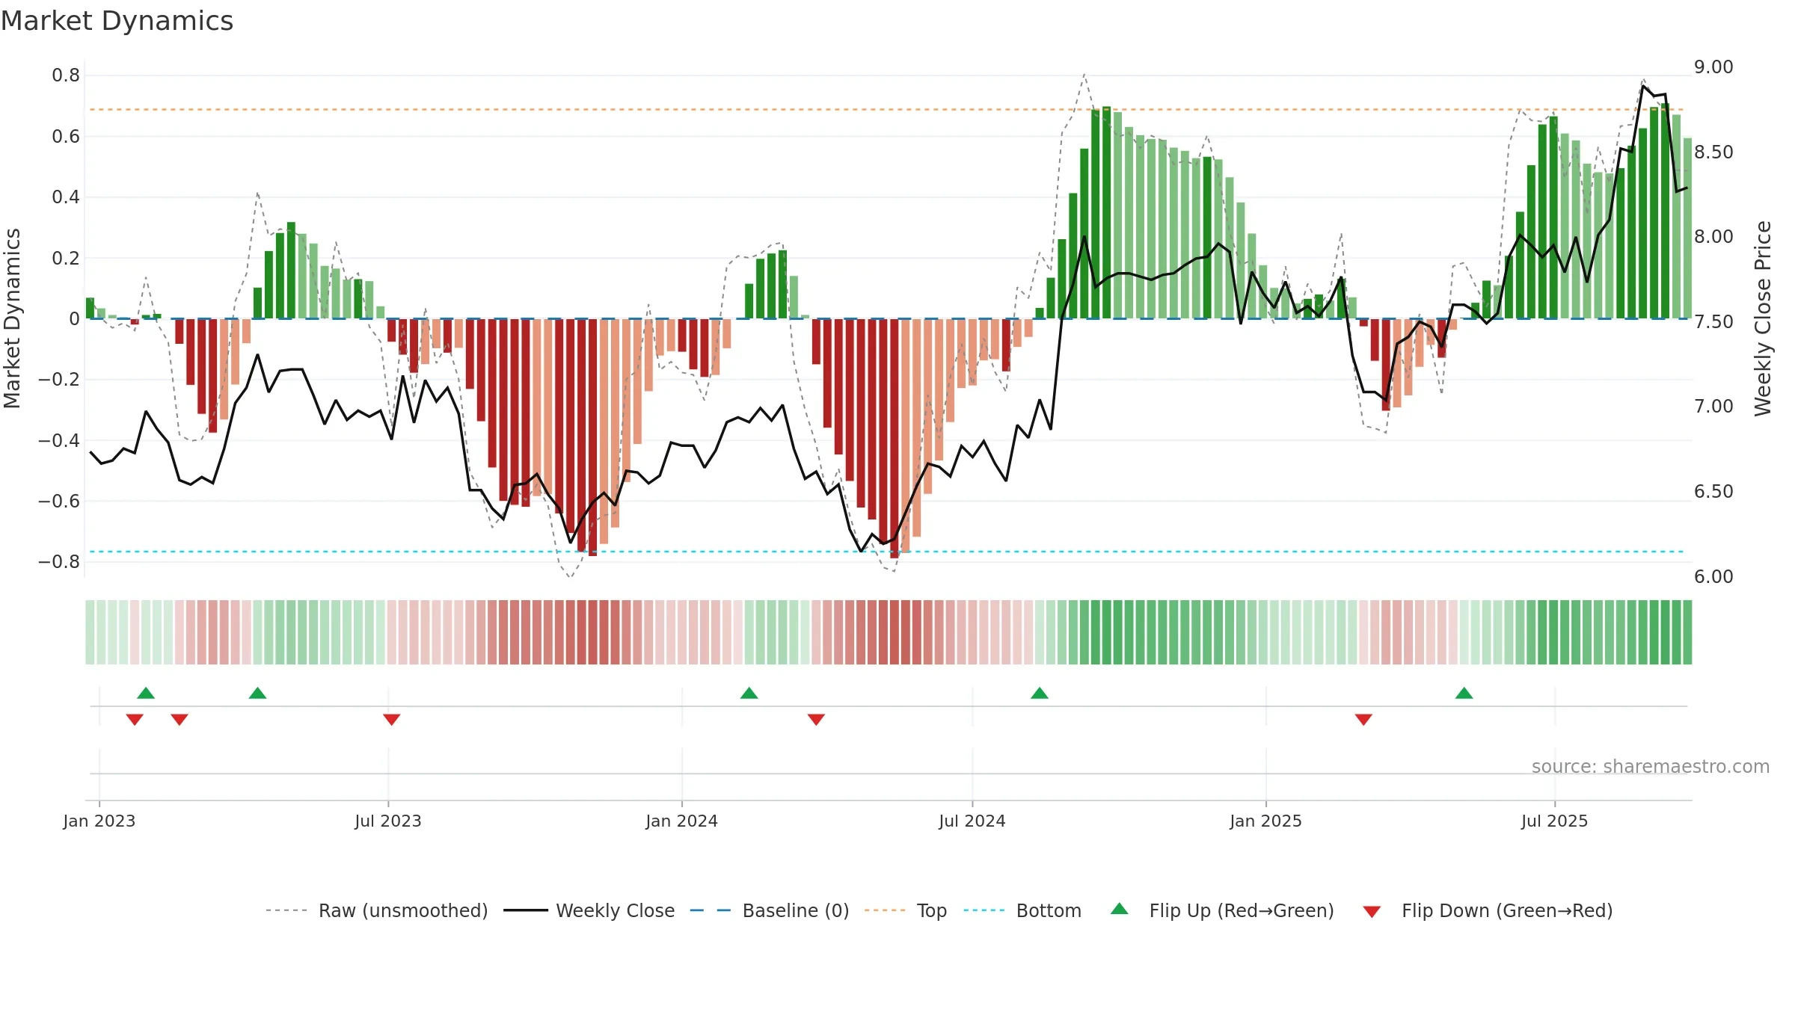Select the green flip-up marker in May 2025

point(1464,693)
